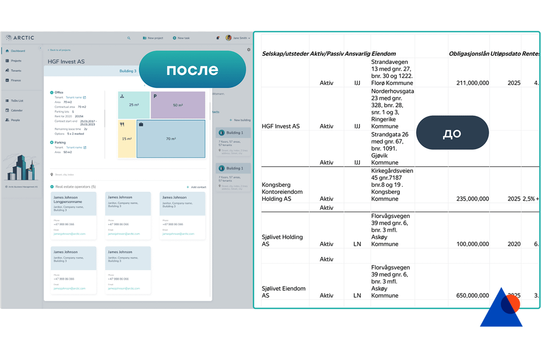Select the Strandavegen 13 property cell
541x340 pixels.
[x=393, y=73]
